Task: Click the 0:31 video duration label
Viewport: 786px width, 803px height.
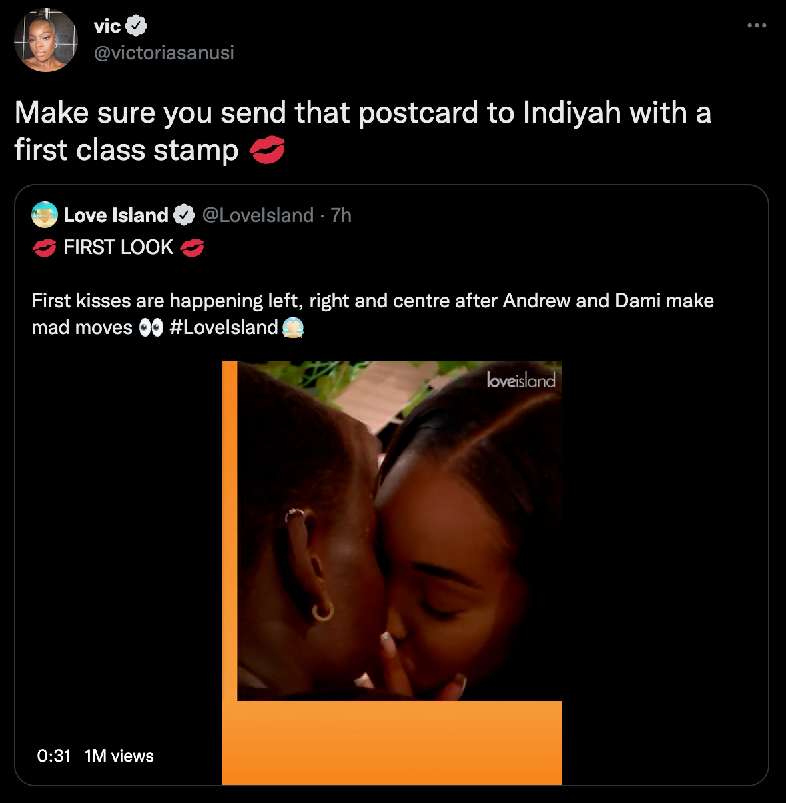Action: [54, 756]
